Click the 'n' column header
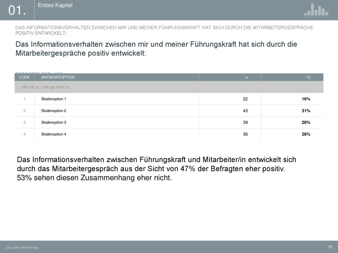Screen dimensions: 338x253 pos(247,77)
